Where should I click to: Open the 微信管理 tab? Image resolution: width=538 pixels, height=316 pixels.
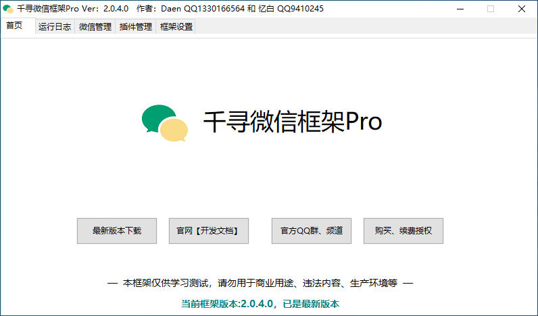[95, 27]
